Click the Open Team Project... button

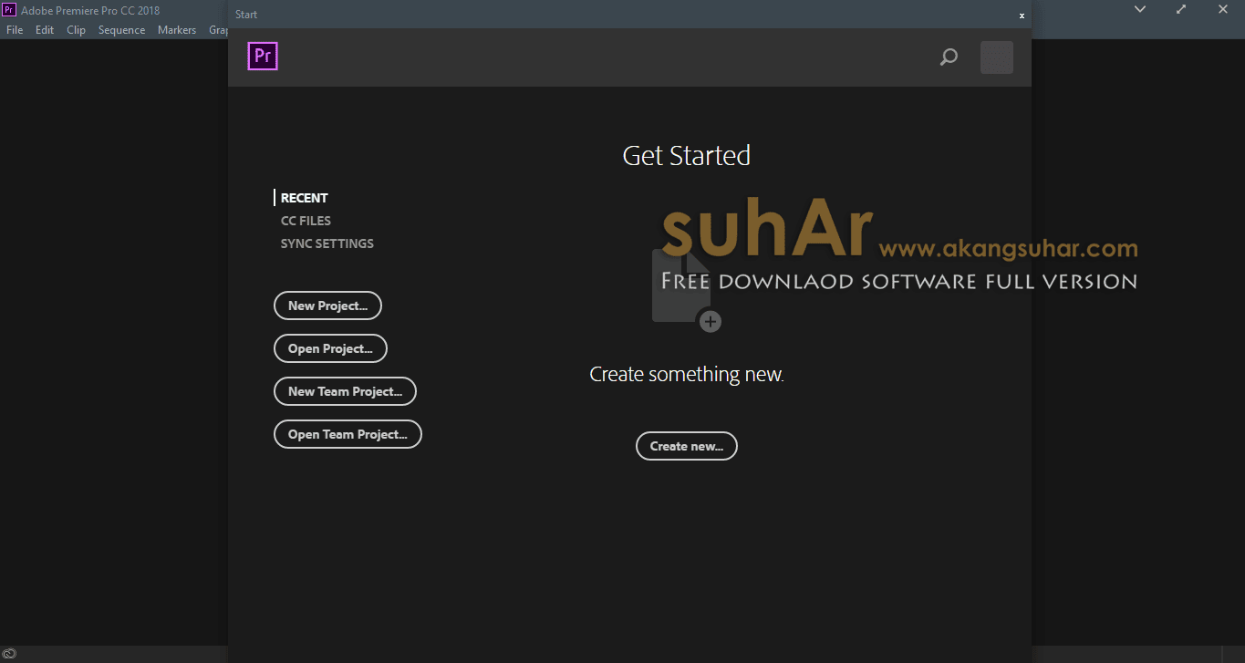(348, 434)
